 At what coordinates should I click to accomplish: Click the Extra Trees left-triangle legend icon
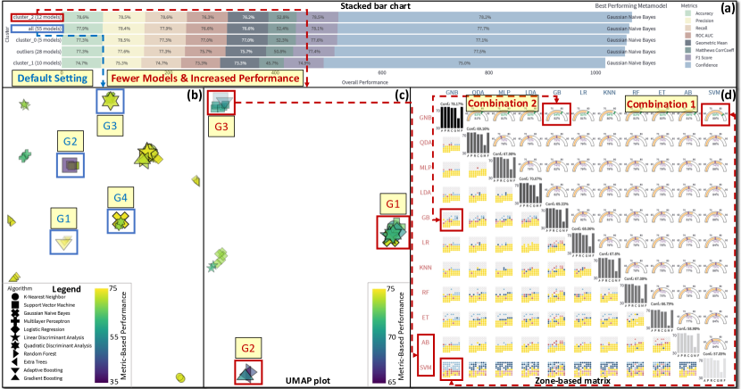[x=15, y=361]
